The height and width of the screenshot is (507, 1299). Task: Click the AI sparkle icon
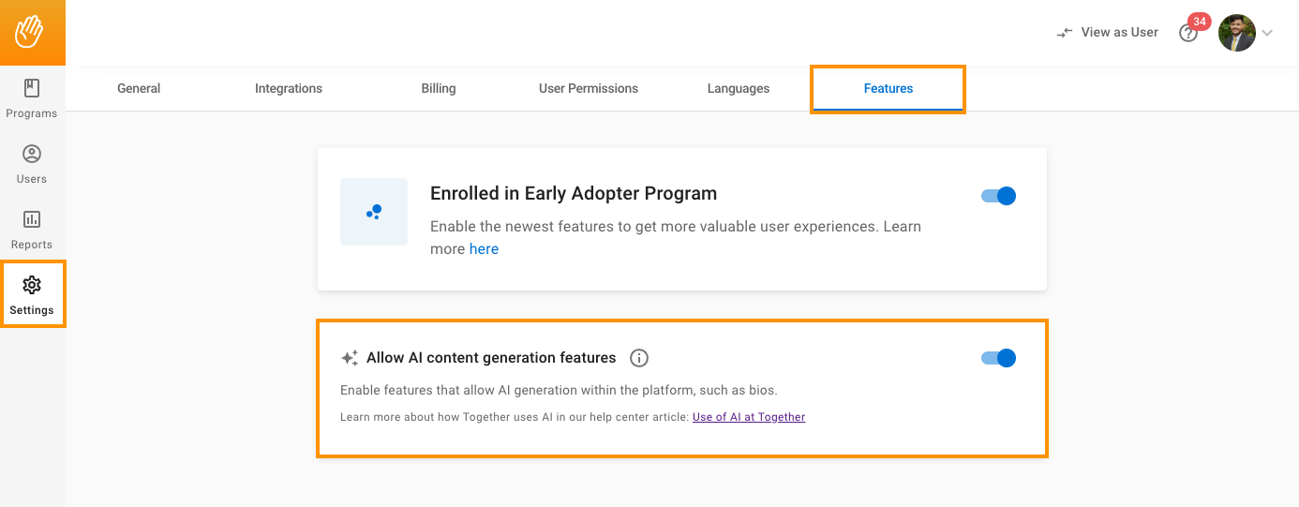(x=350, y=358)
